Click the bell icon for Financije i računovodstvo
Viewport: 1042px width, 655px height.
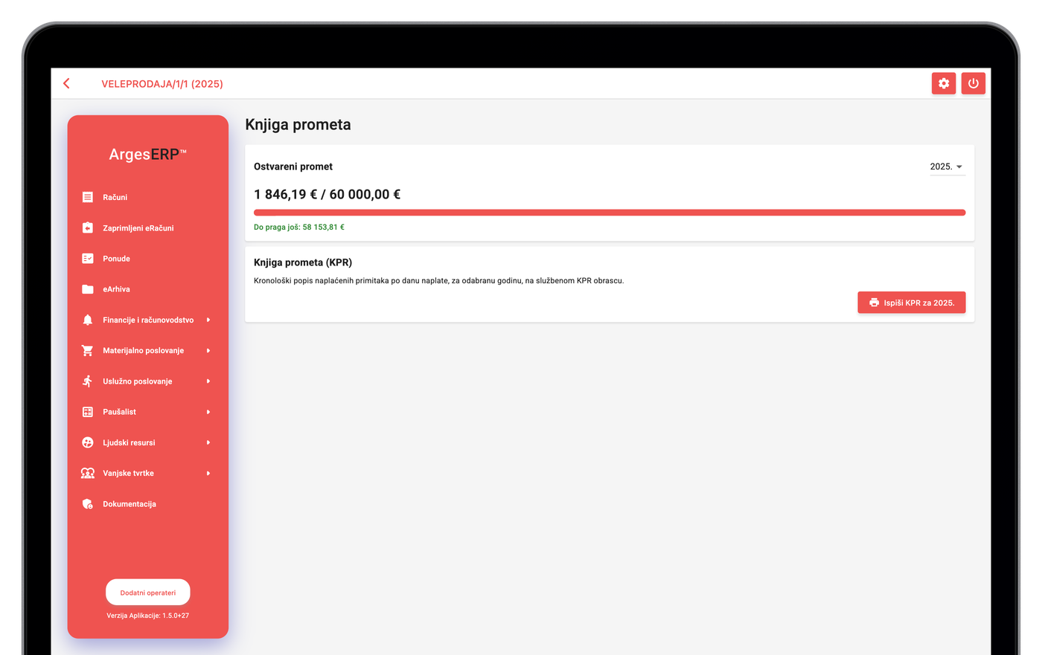click(x=88, y=320)
